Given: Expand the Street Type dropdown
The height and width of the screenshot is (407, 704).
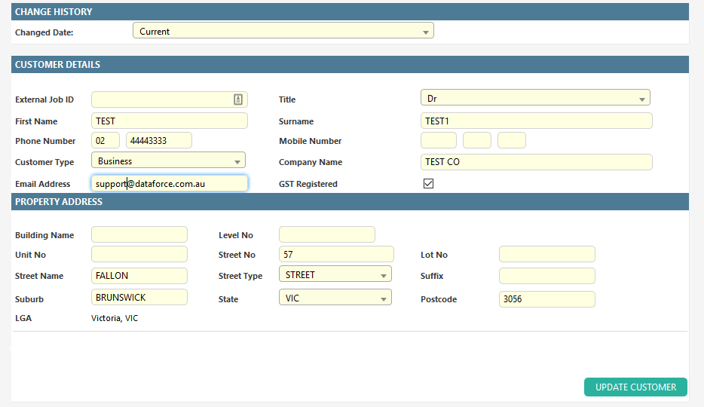Looking at the screenshot, I should 335,275.
